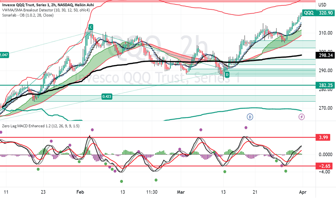The image size is (336, 198).
Task: Click the 'Feb' time axis label
Action: click(x=80, y=192)
